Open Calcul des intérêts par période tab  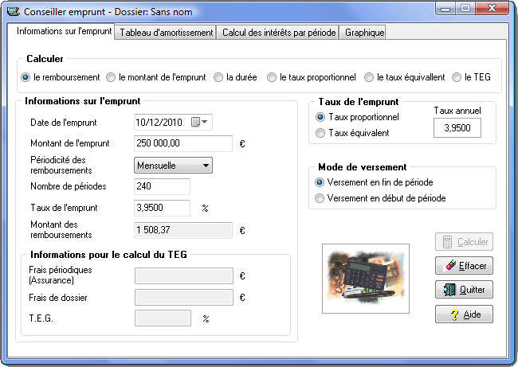278,33
